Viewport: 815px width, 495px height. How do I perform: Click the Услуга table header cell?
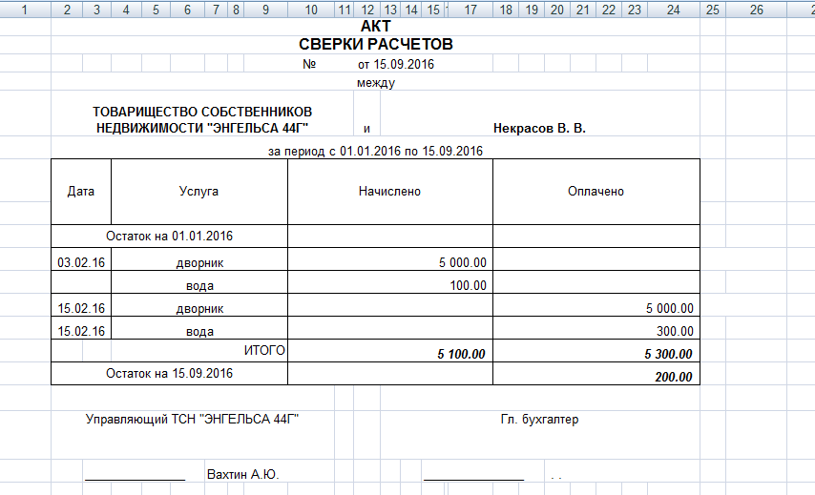(x=199, y=192)
